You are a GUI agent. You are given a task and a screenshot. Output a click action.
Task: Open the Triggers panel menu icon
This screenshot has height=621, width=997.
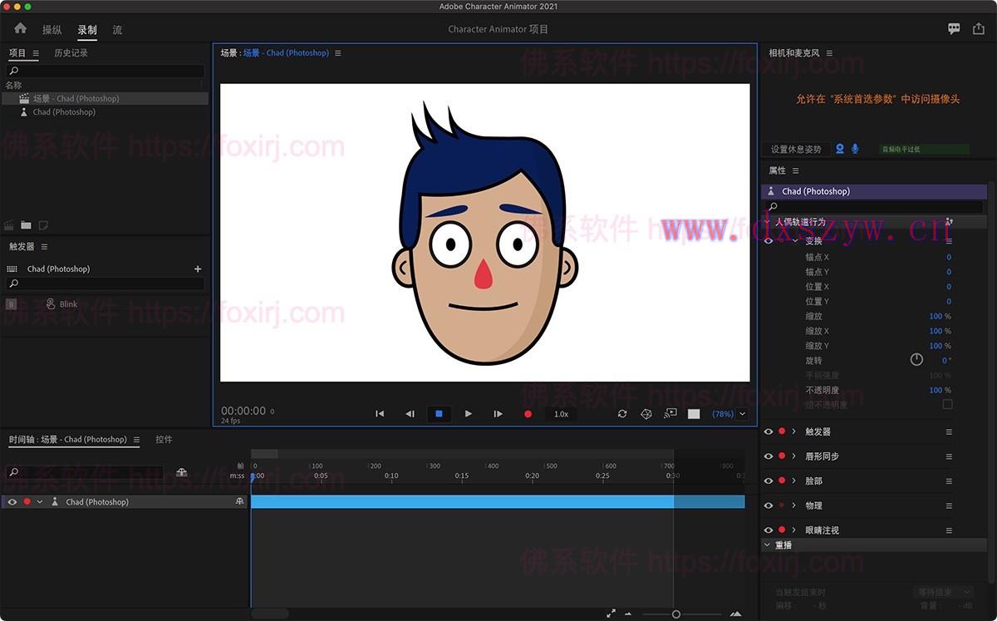pyautogui.click(x=44, y=247)
